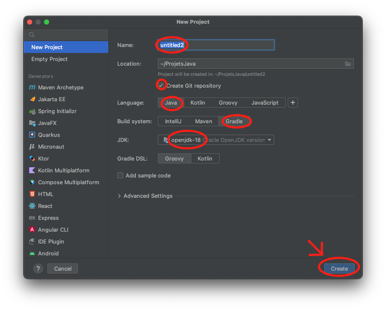Click the Maven Archetype generator icon
The width and height of the screenshot is (386, 310).
tap(32, 87)
